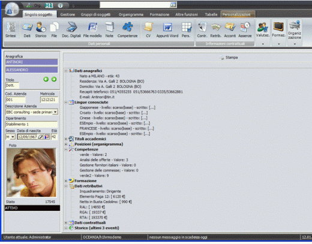Image resolution: width=312 pixels, height=244 pixels.
Task: Click the Org. network icon in title bar
Action: tap(29, 5)
